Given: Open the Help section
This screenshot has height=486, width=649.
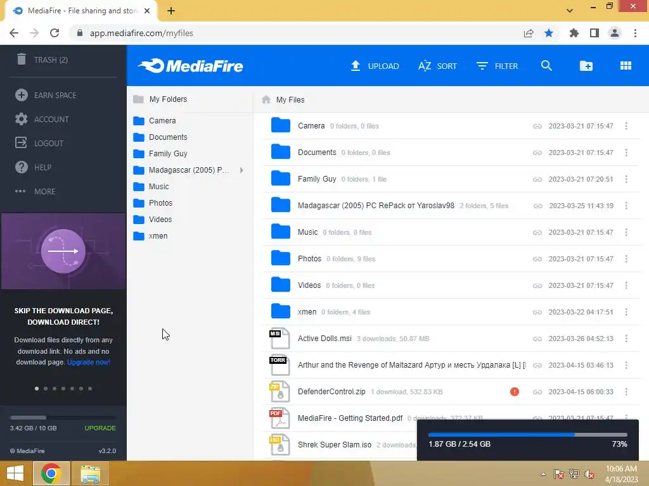Looking at the screenshot, I should coord(33,167).
